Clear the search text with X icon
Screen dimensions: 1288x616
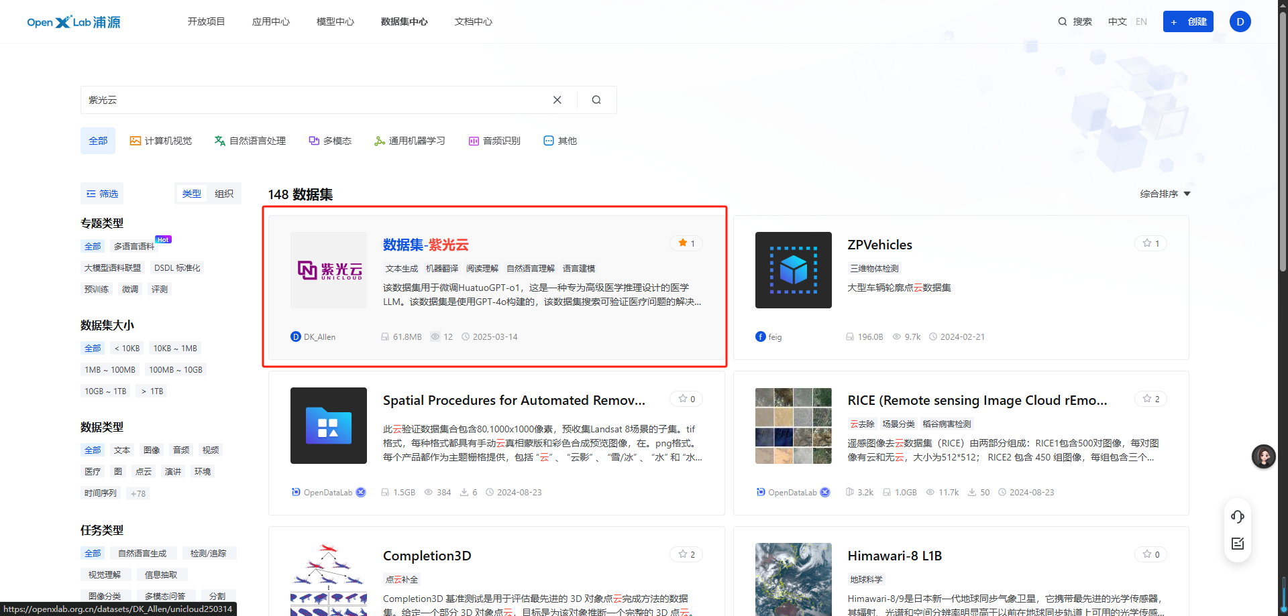pos(557,100)
